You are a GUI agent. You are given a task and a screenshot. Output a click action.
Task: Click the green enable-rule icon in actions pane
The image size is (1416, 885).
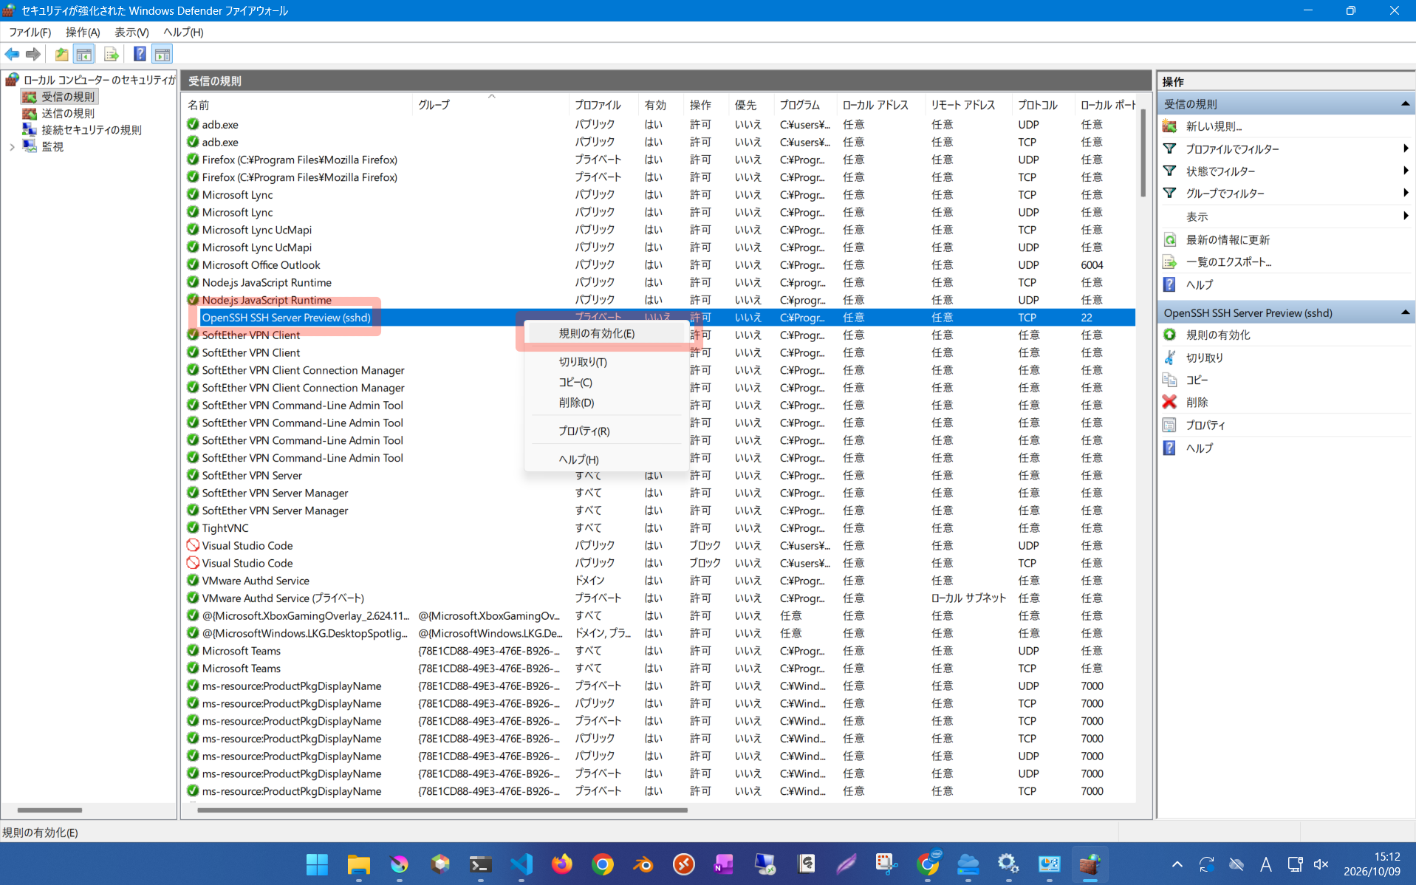[1169, 335]
